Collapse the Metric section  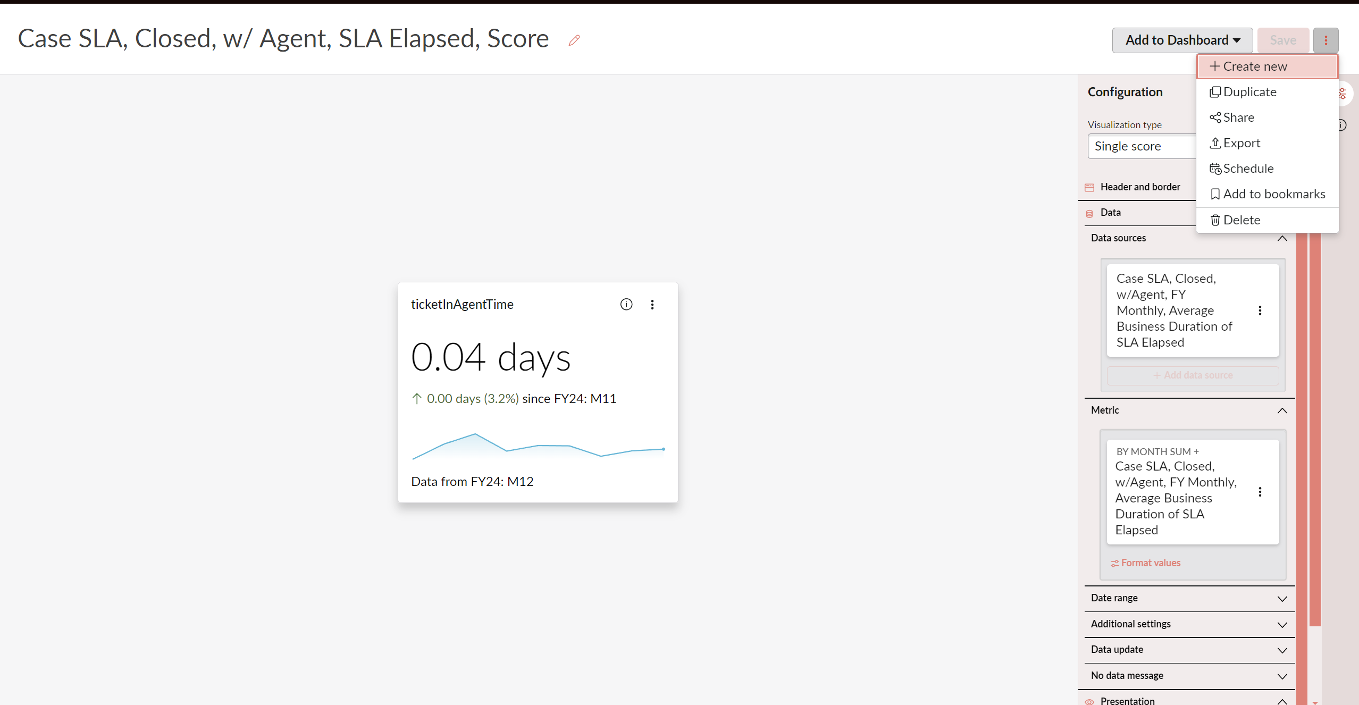click(1282, 410)
